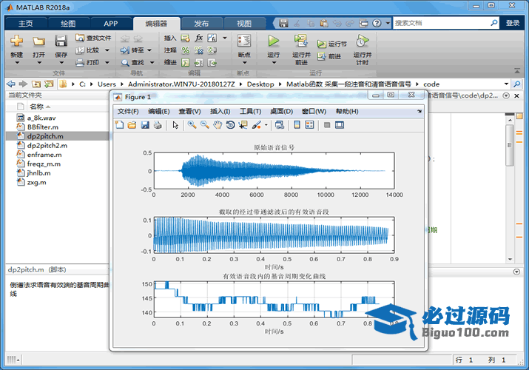Open the address bar path dropdown
Screen dimensions: 529x370
click(506, 84)
